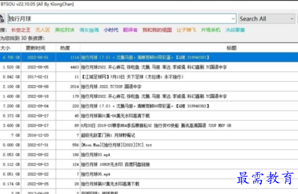This screenshot has height=194, width=298.
Task: Click hot search link 让子弹飞
Action: (186, 30)
